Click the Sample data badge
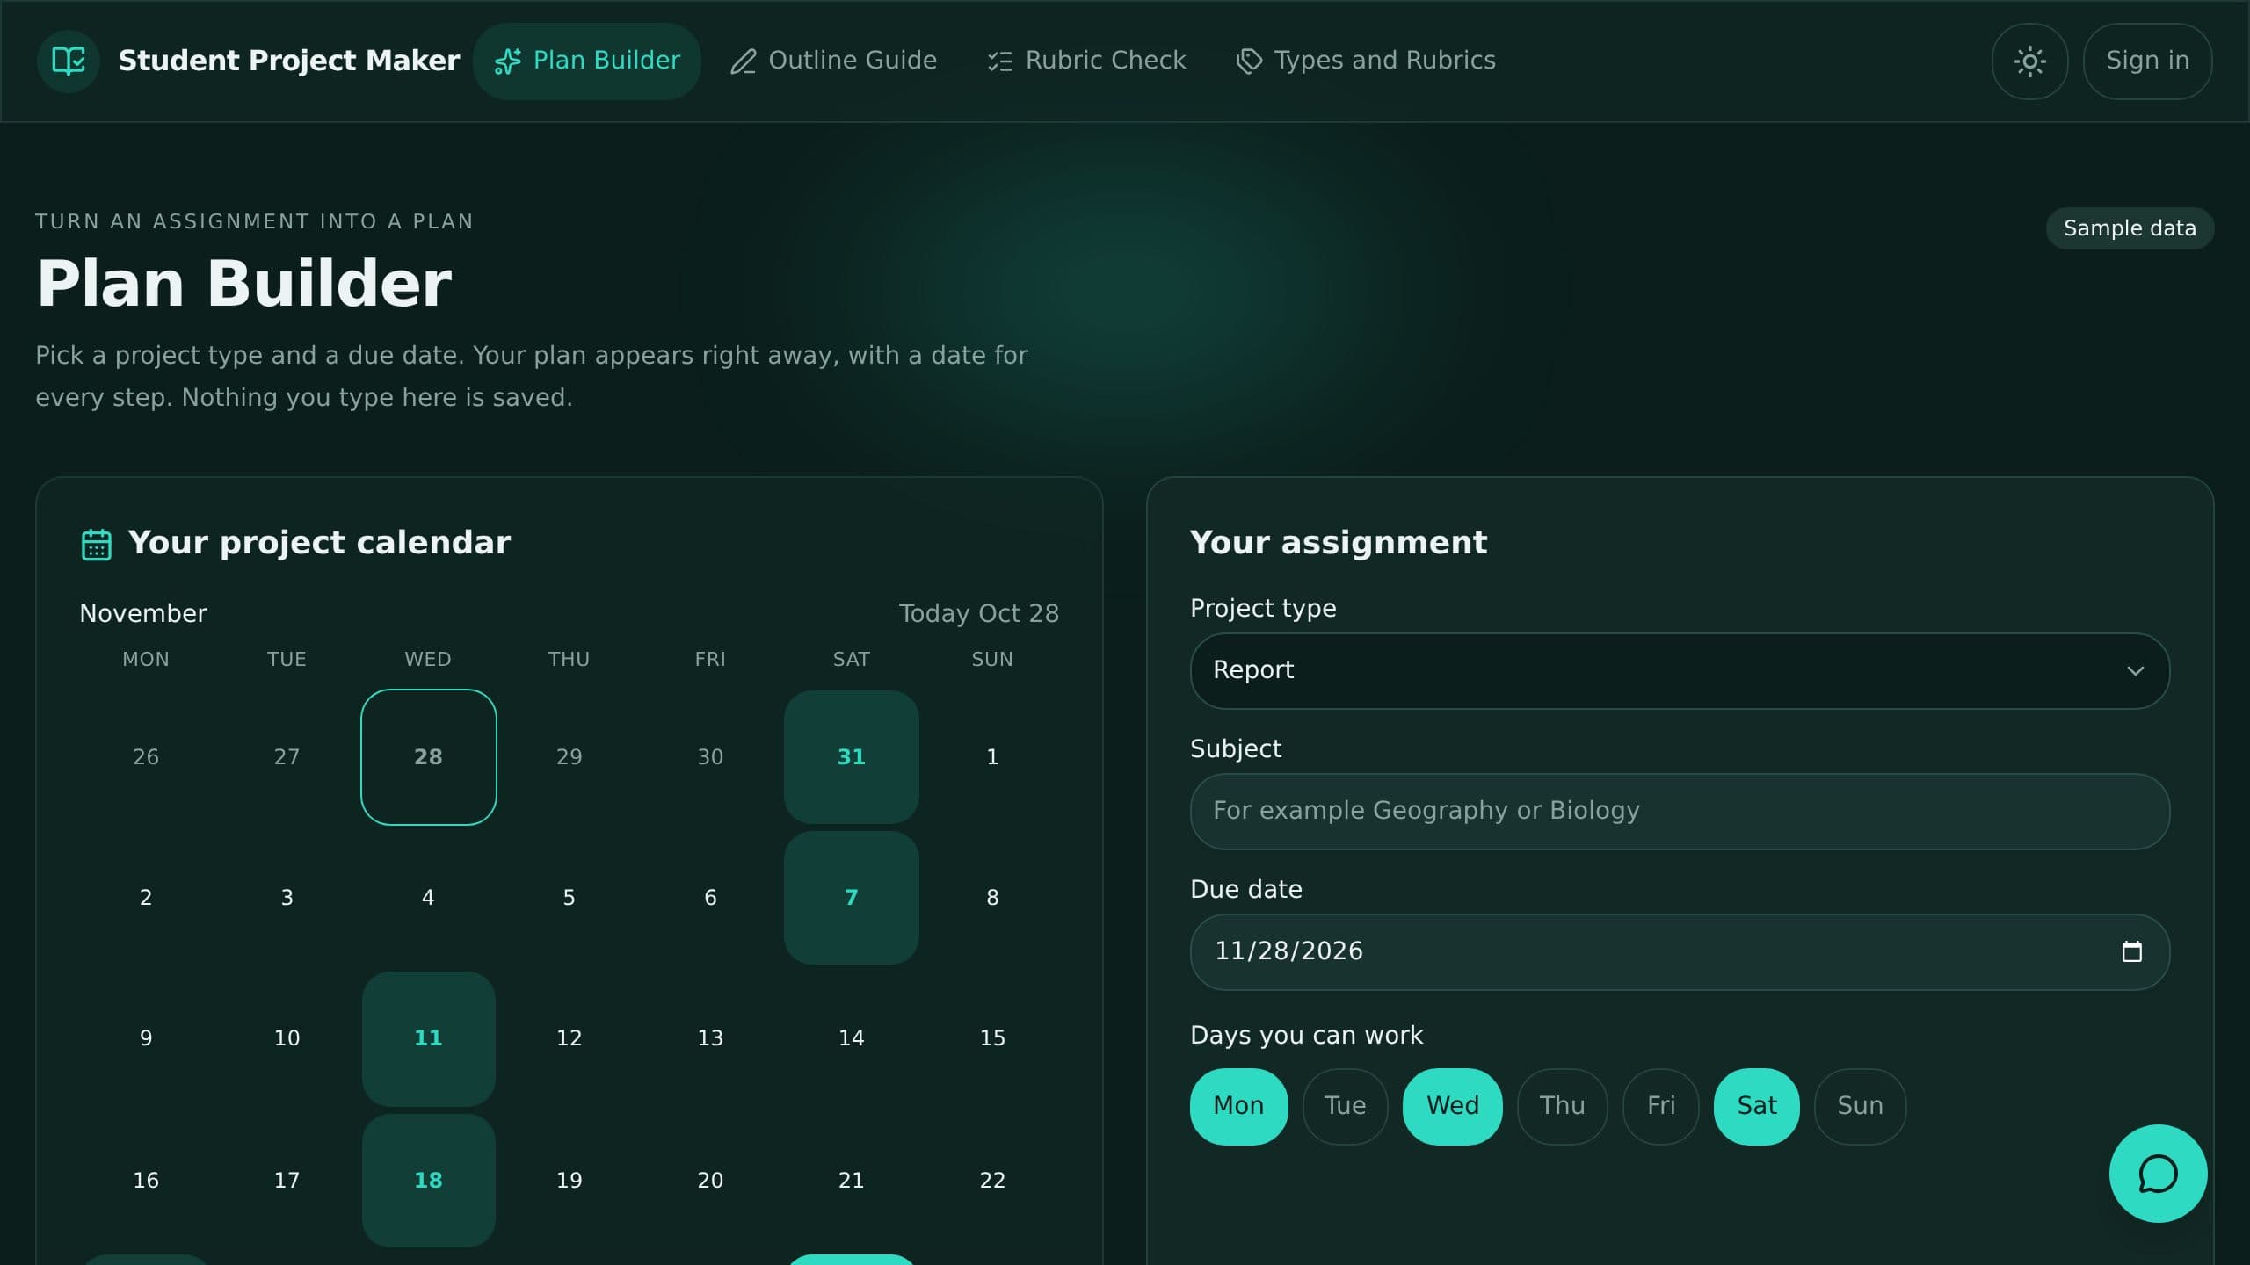2250x1265 pixels. [x=2130, y=228]
